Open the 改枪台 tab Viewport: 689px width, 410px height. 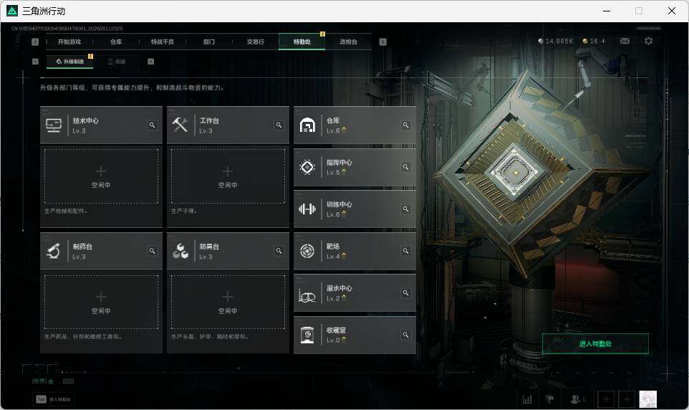tap(349, 42)
